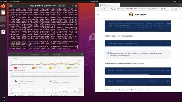Close the Guide browser tab
Image resolution: width=182 pixels, height=102 pixels.
coord(118,5)
